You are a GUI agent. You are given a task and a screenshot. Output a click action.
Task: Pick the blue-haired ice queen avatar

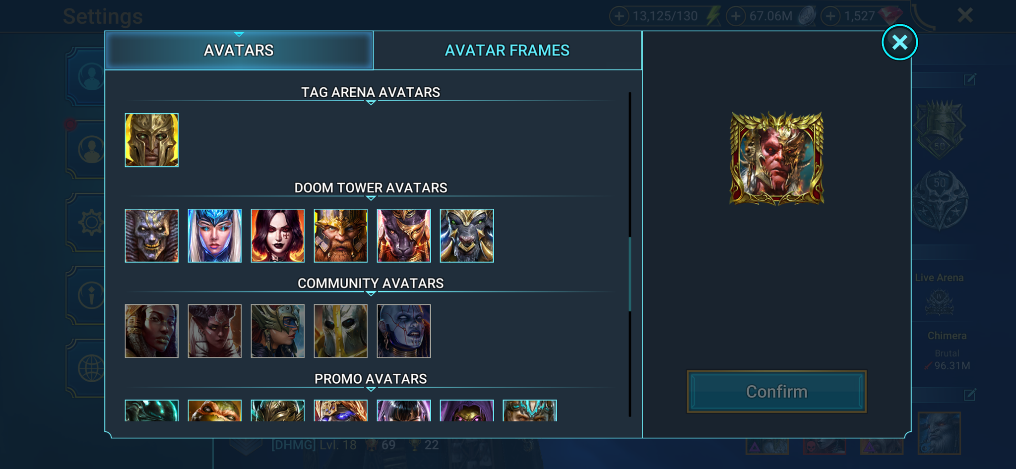214,235
